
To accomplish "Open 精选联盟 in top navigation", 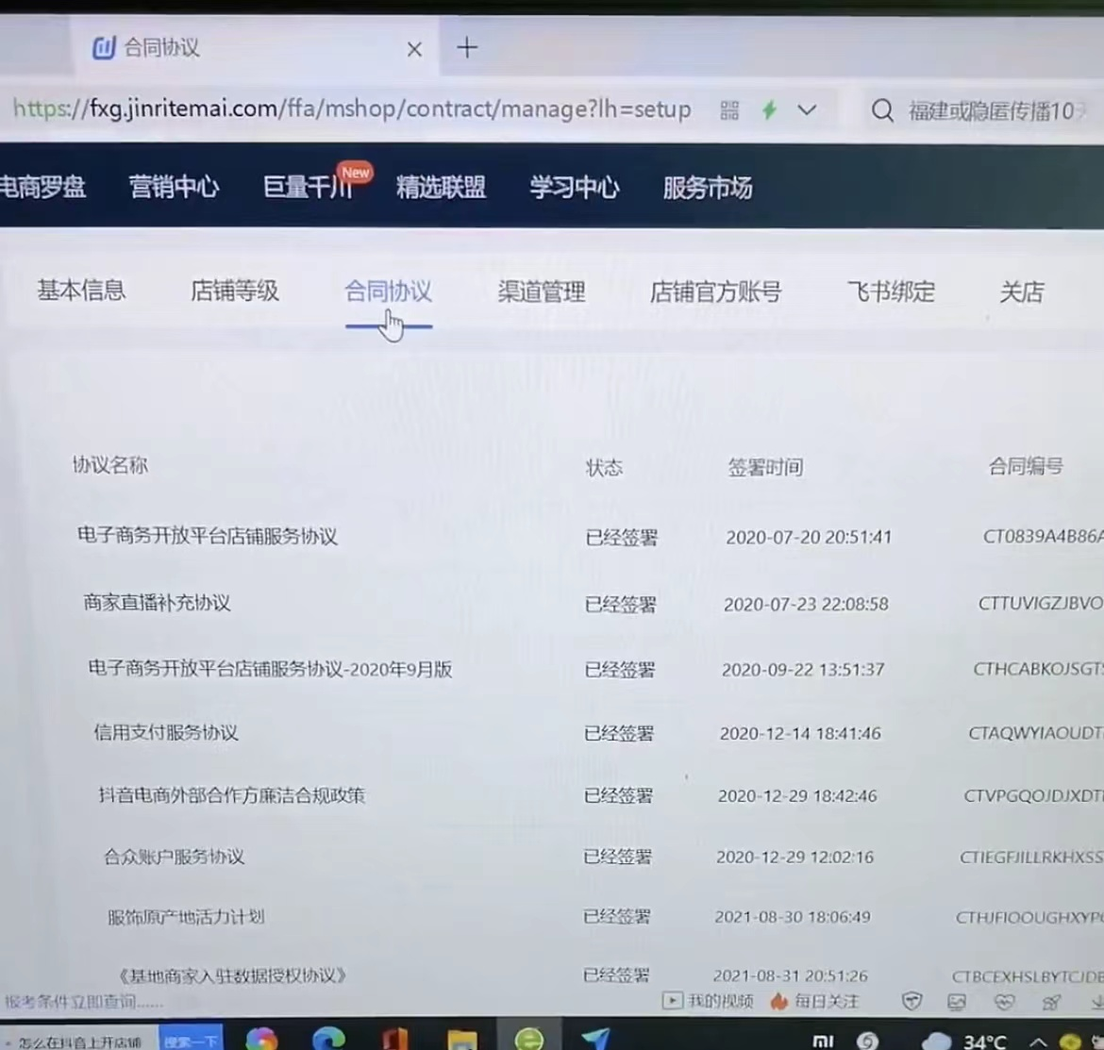I will [x=441, y=187].
